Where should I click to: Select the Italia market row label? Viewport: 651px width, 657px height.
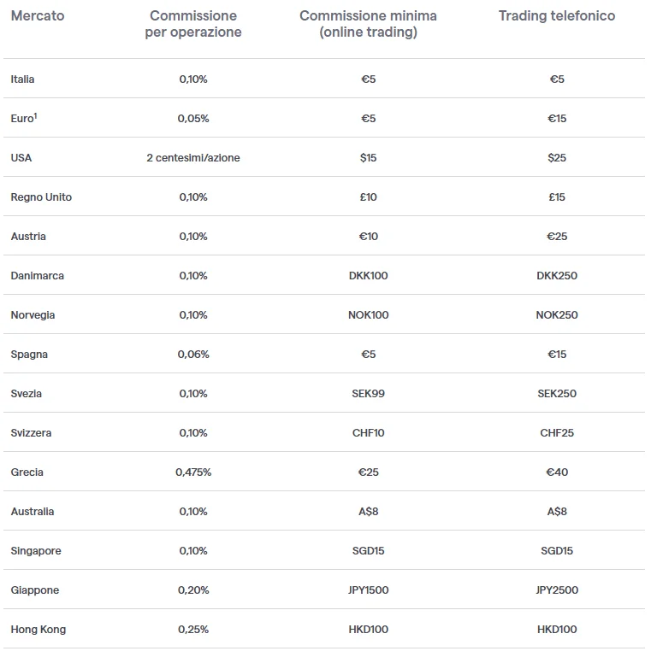click(22, 79)
